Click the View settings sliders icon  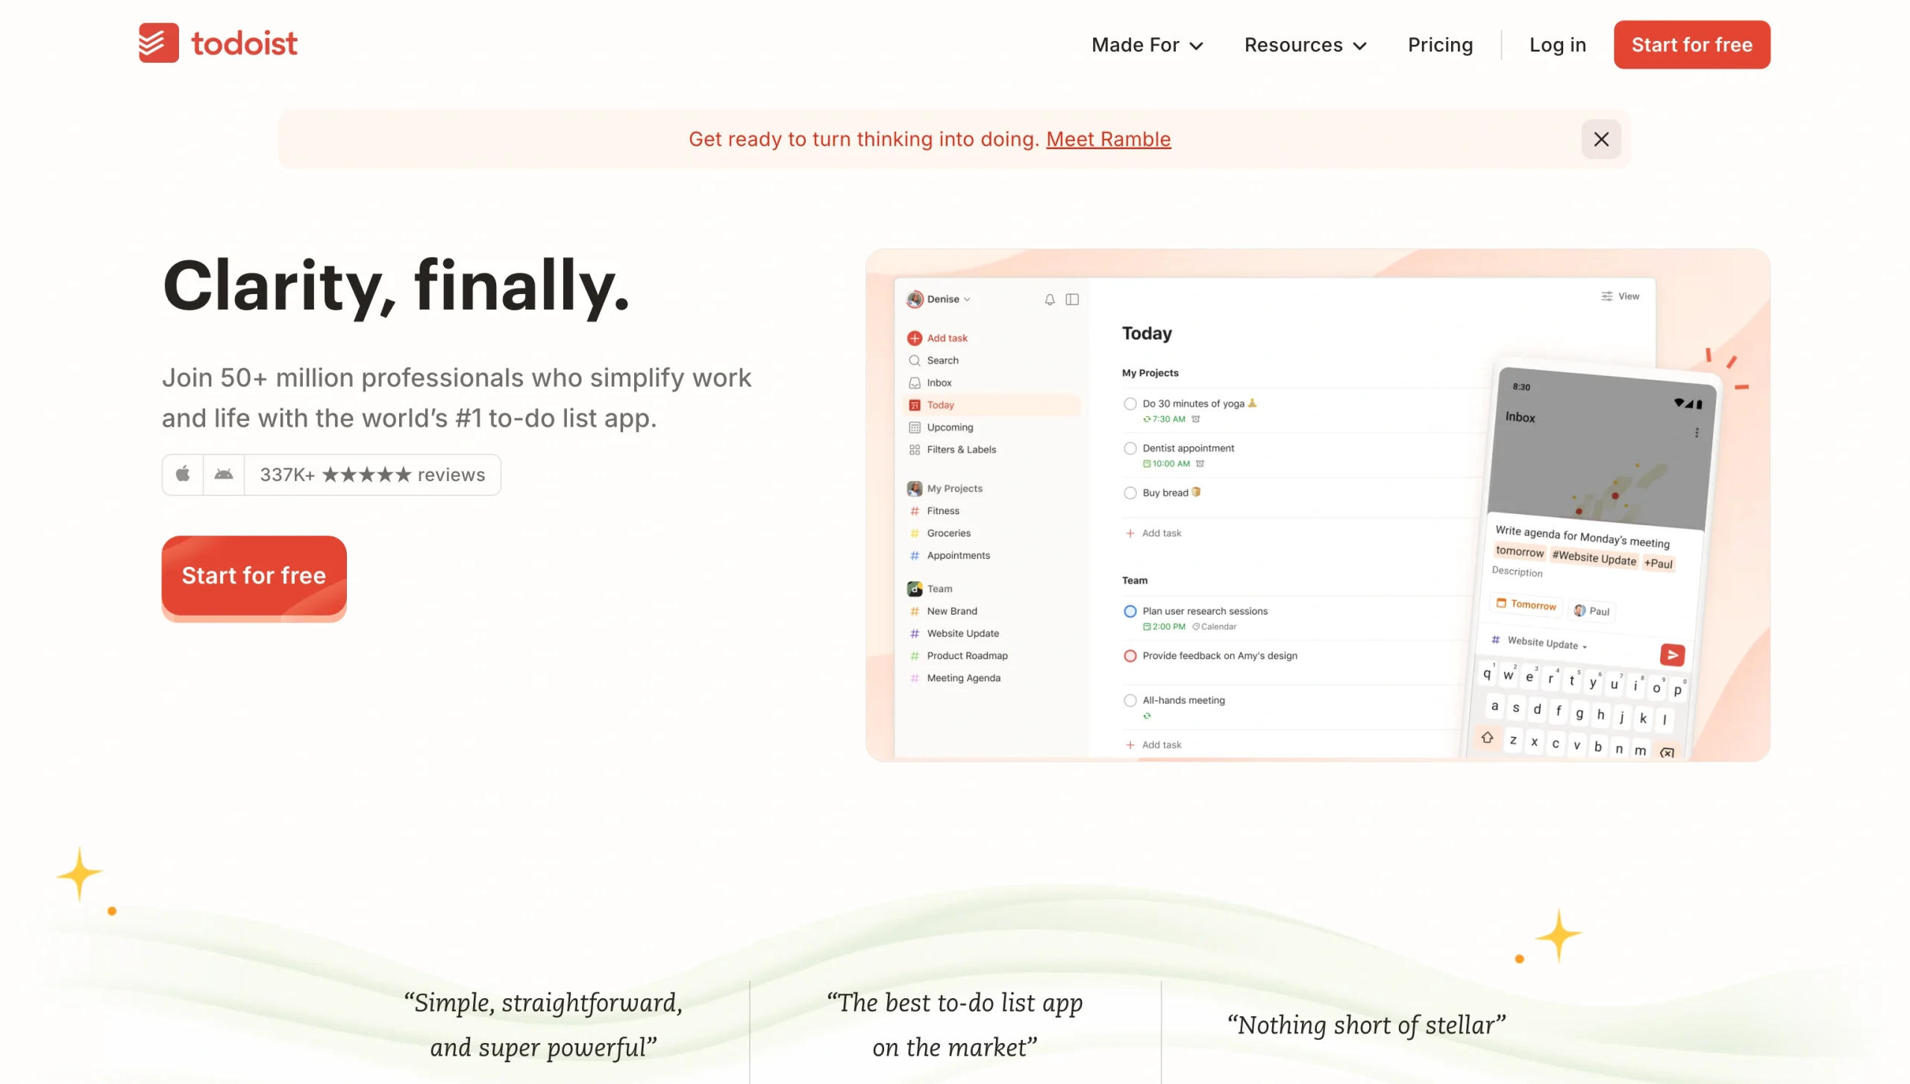(x=1606, y=296)
